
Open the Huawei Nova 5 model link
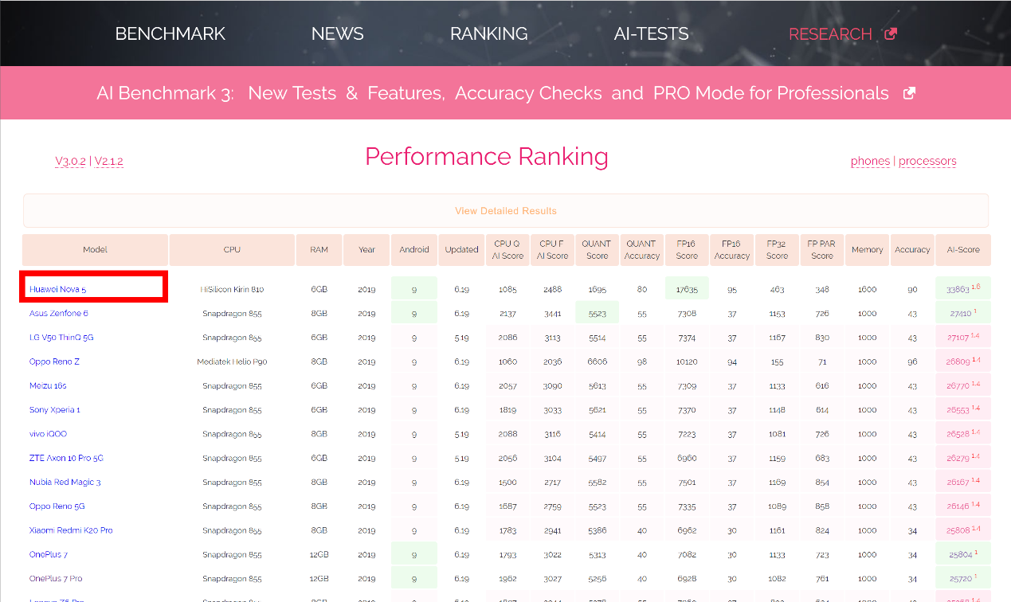(x=57, y=289)
